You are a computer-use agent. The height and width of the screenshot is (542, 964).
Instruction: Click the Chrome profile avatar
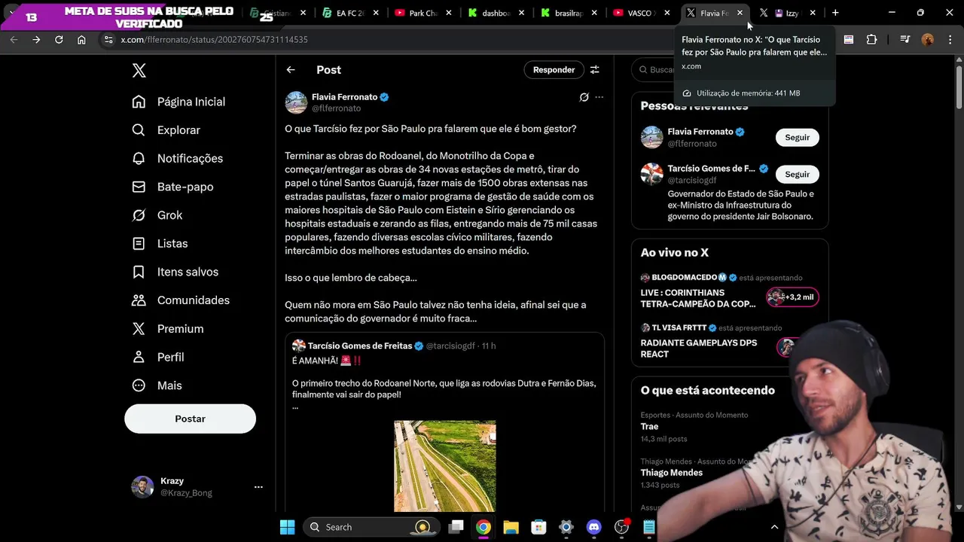point(928,40)
